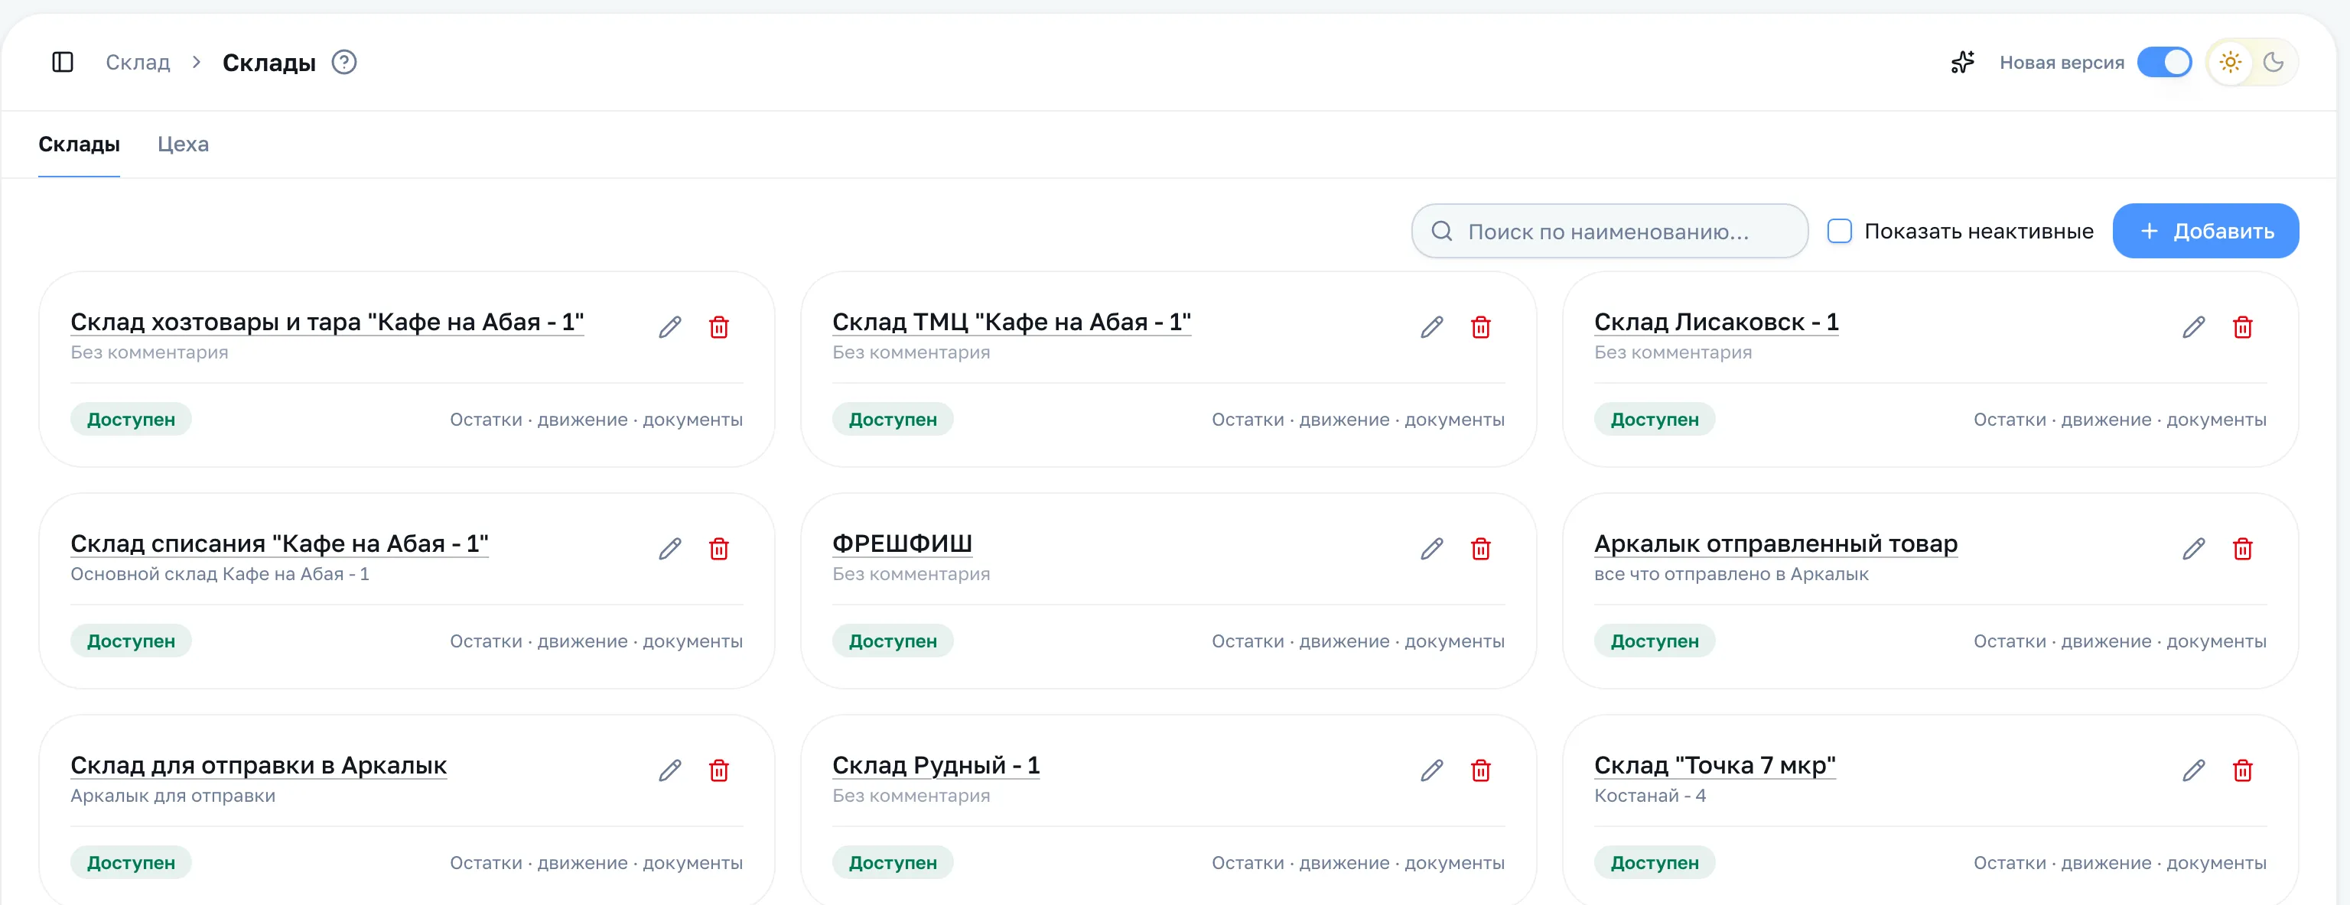Edit the Склад ТМЦ warehouse

coord(1432,327)
